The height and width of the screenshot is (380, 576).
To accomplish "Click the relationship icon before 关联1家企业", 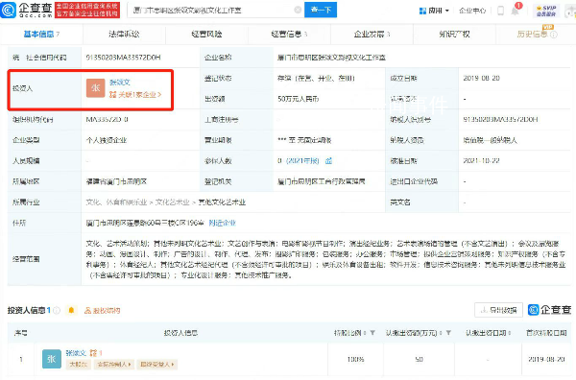I will (x=112, y=95).
